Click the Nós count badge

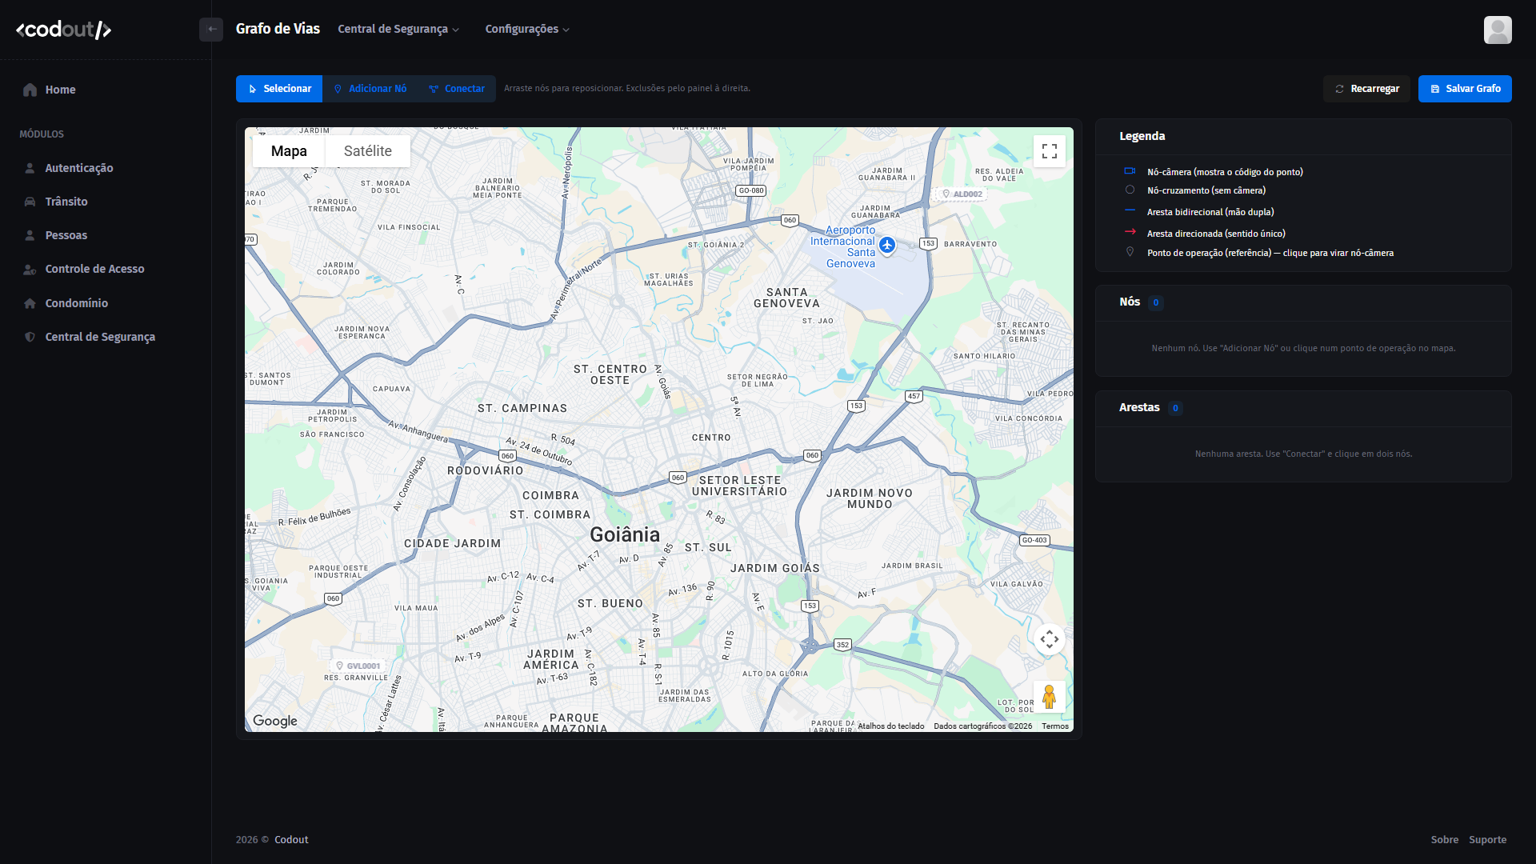tap(1155, 302)
